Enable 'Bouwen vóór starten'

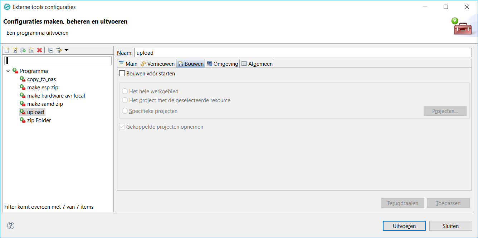pos(122,73)
